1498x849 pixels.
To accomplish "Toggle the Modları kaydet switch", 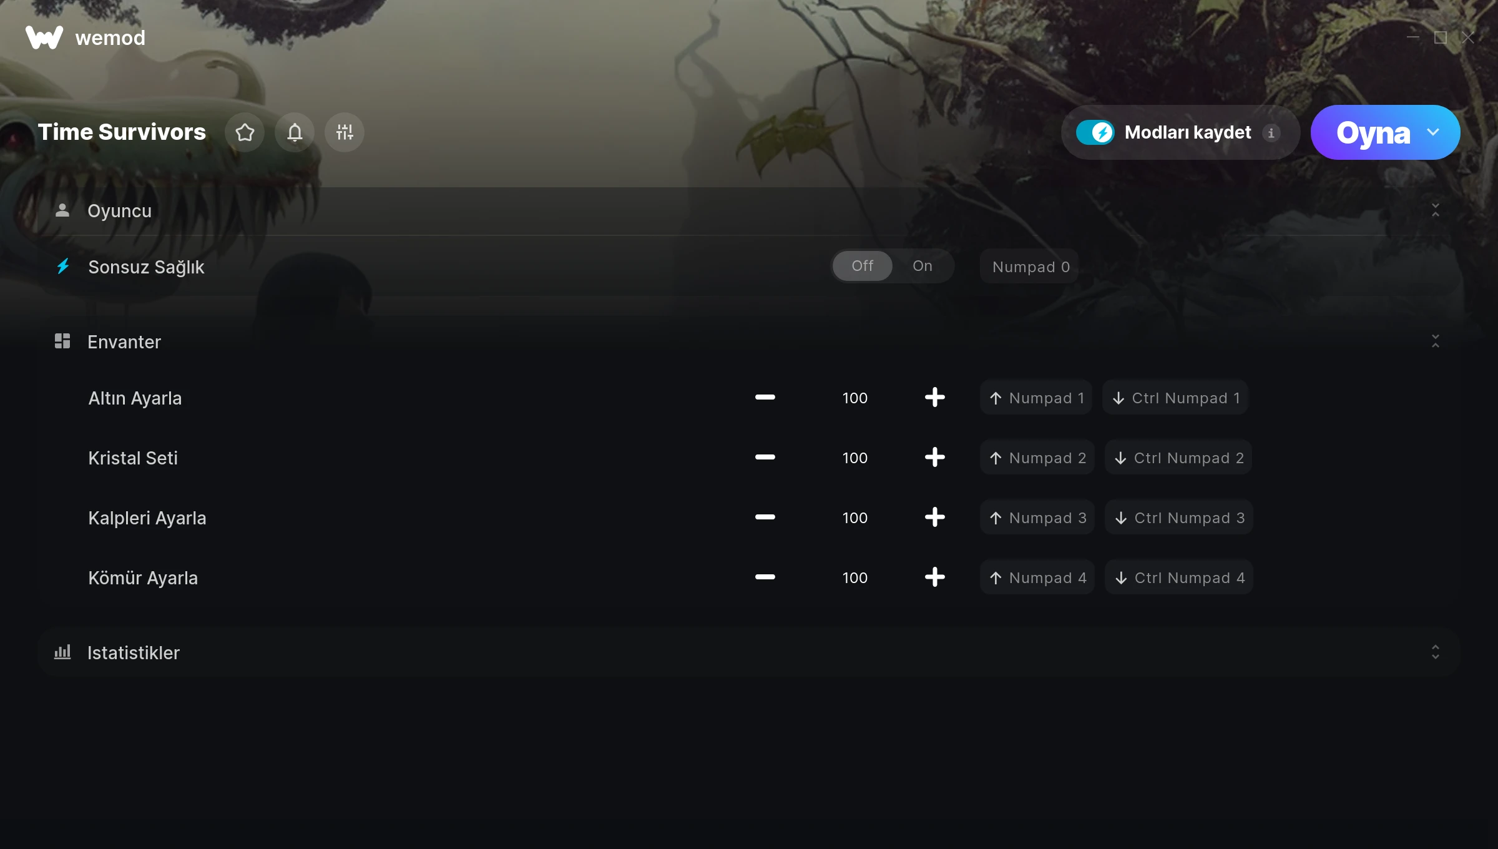I will click(1095, 132).
